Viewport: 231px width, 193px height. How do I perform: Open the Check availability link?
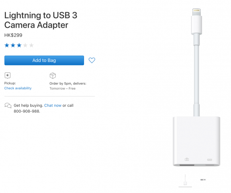click(x=18, y=88)
